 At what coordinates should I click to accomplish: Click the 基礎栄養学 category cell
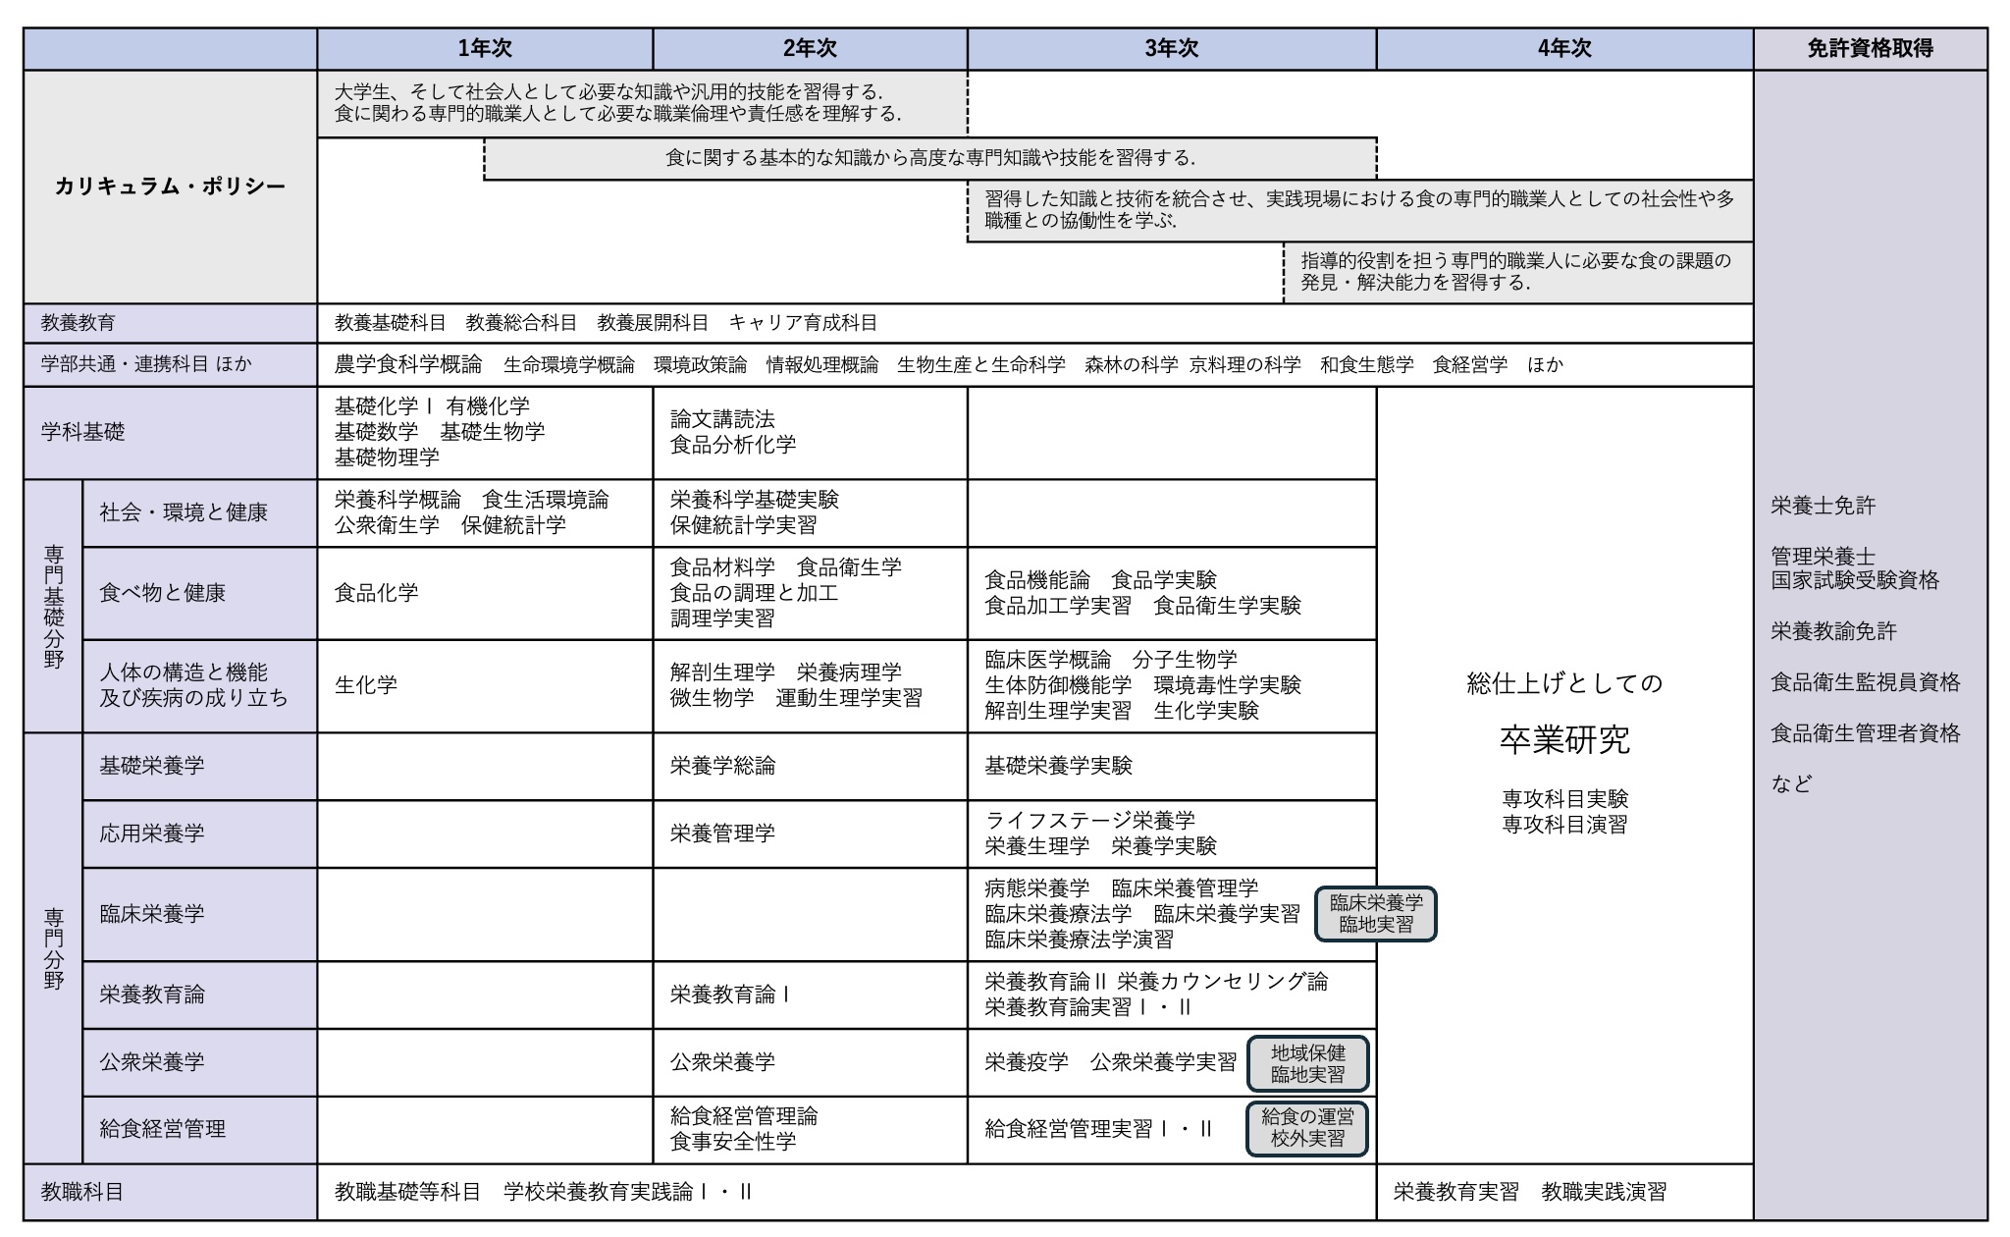199,766
